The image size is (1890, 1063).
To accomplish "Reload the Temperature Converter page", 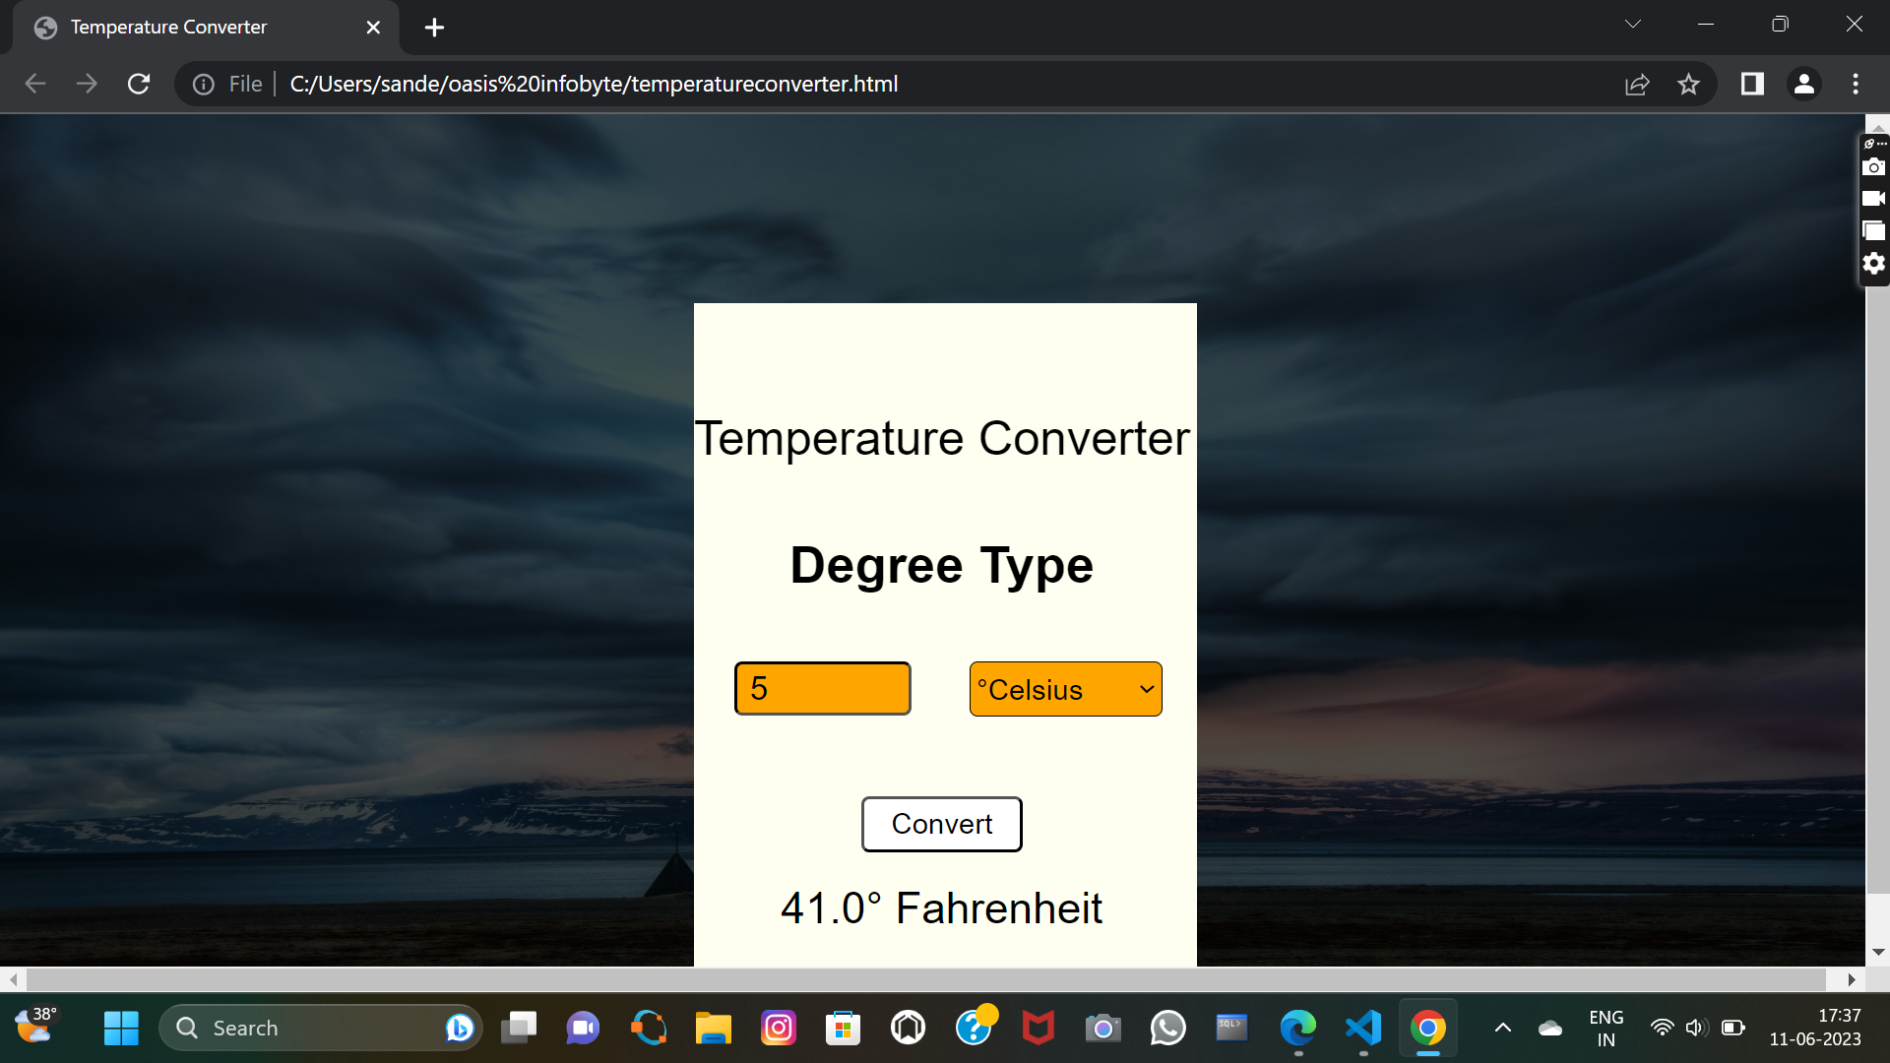I will (x=138, y=84).
